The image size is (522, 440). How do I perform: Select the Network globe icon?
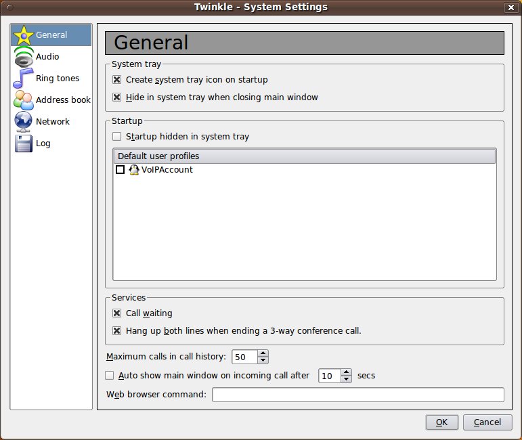click(24, 122)
